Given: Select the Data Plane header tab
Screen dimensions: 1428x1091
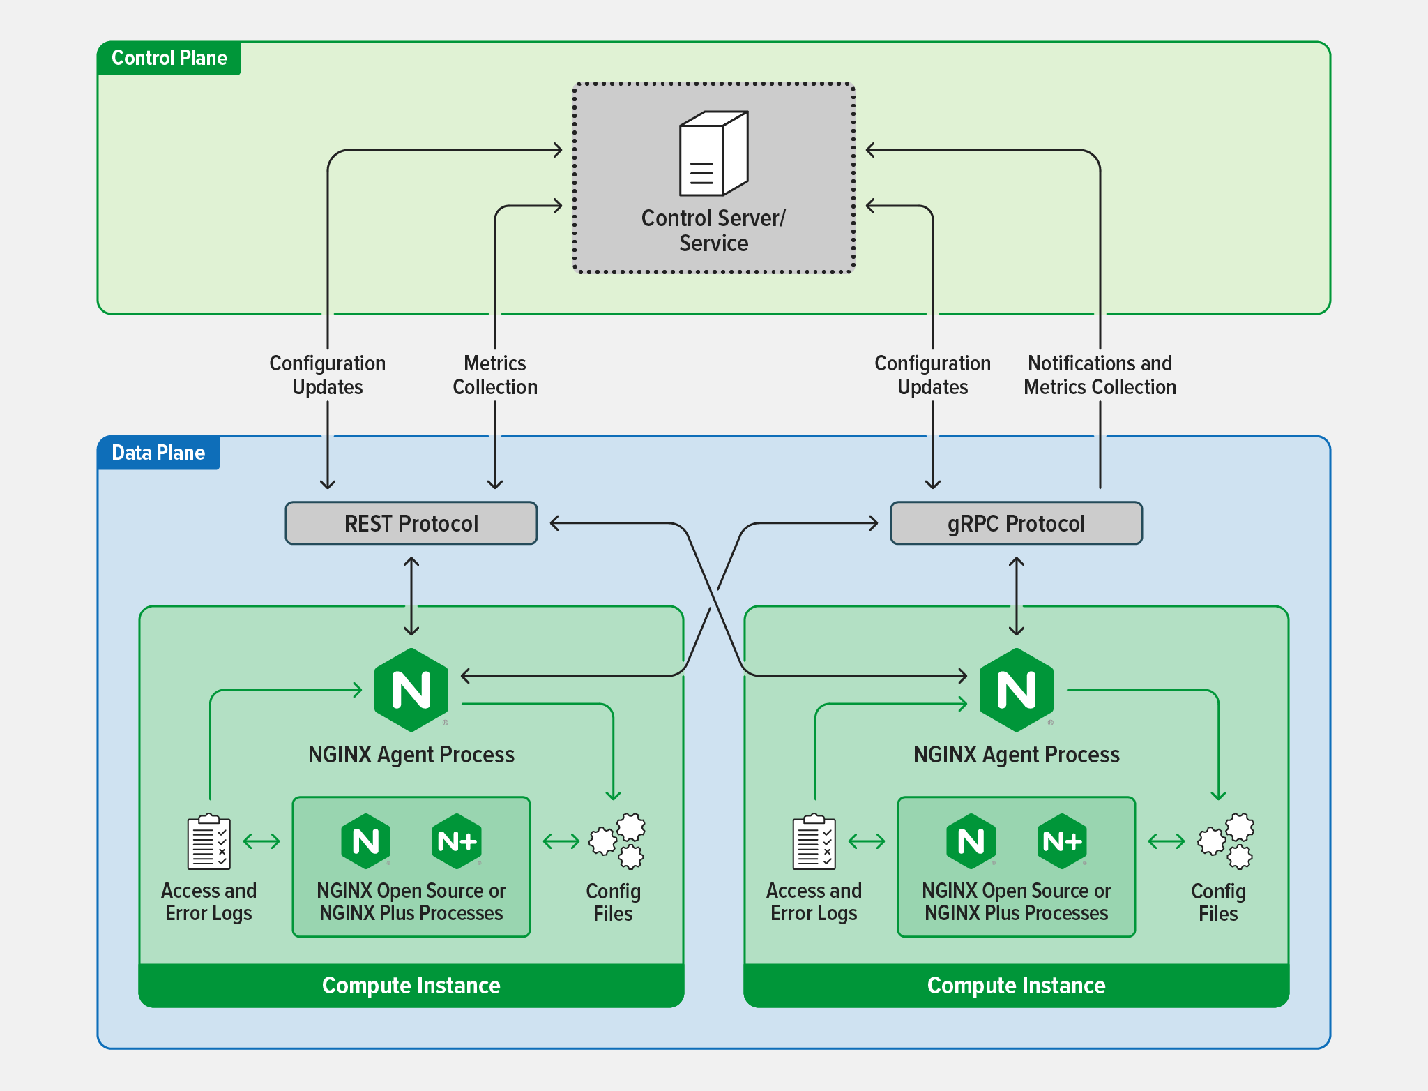Looking at the screenshot, I should point(158,453).
